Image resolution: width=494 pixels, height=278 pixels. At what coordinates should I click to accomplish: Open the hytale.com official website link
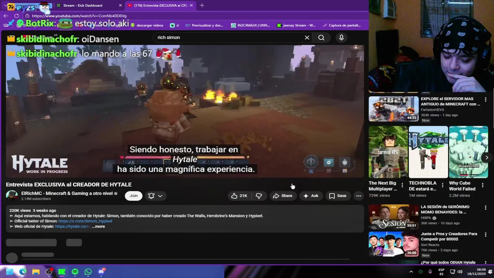pos(73,226)
